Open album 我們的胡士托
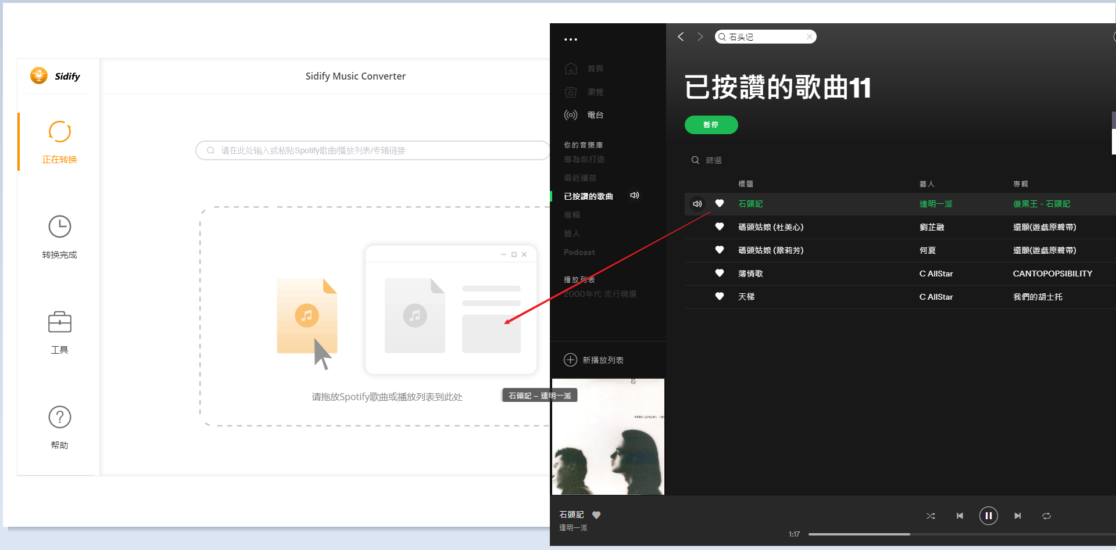This screenshot has height=550, width=1116. click(1038, 297)
